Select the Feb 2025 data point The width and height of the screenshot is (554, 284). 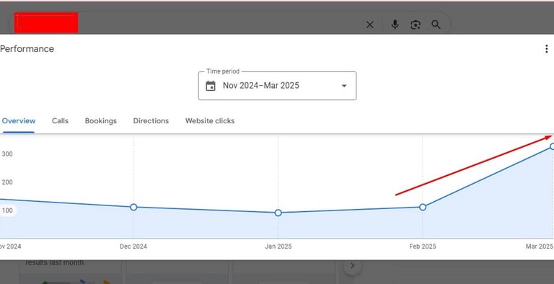point(423,207)
